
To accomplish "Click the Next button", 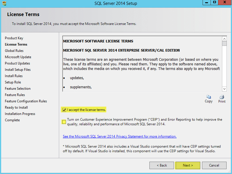I will [188, 165].
